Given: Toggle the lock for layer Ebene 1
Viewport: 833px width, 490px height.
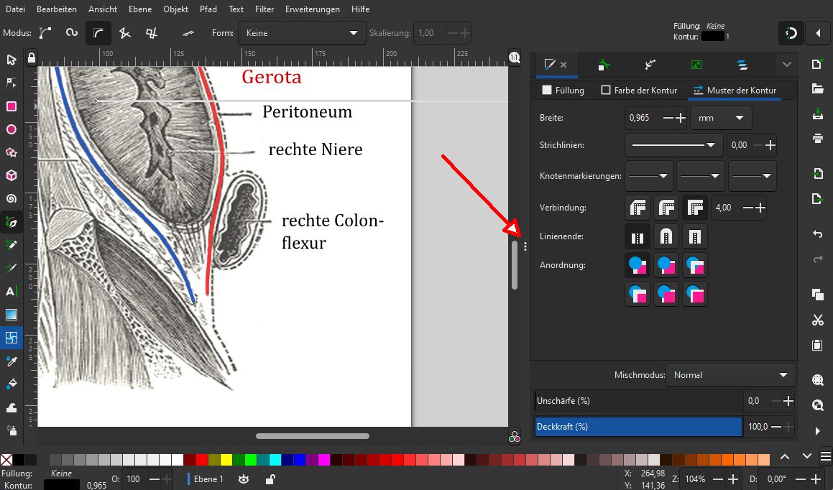Looking at the screenshot, I should point(270,479).
